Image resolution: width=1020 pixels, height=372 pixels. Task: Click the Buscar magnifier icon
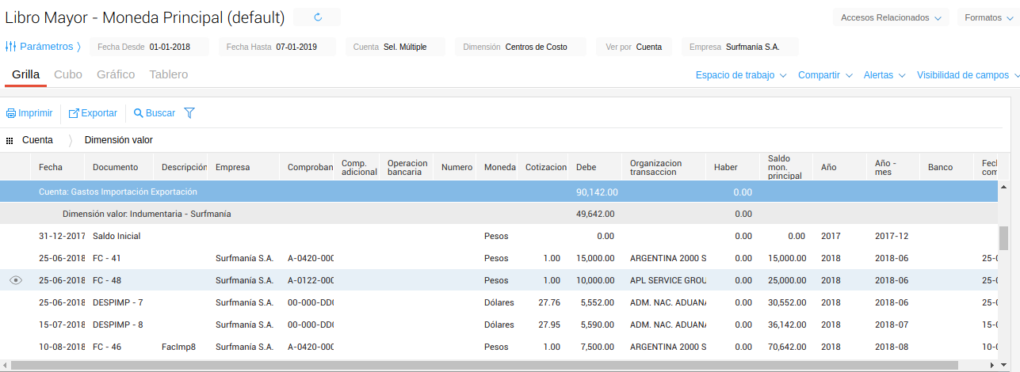(139, 113)
